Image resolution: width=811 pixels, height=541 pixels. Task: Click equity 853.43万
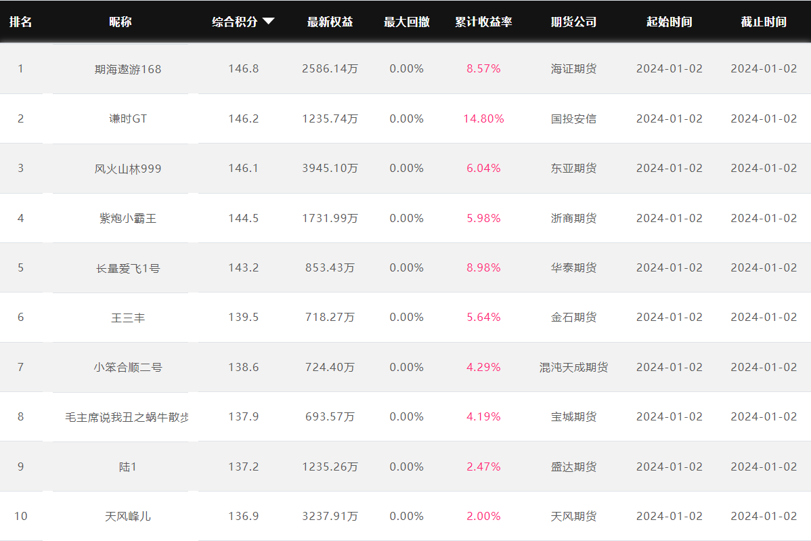pyautogui.click(x=330, y=267)
